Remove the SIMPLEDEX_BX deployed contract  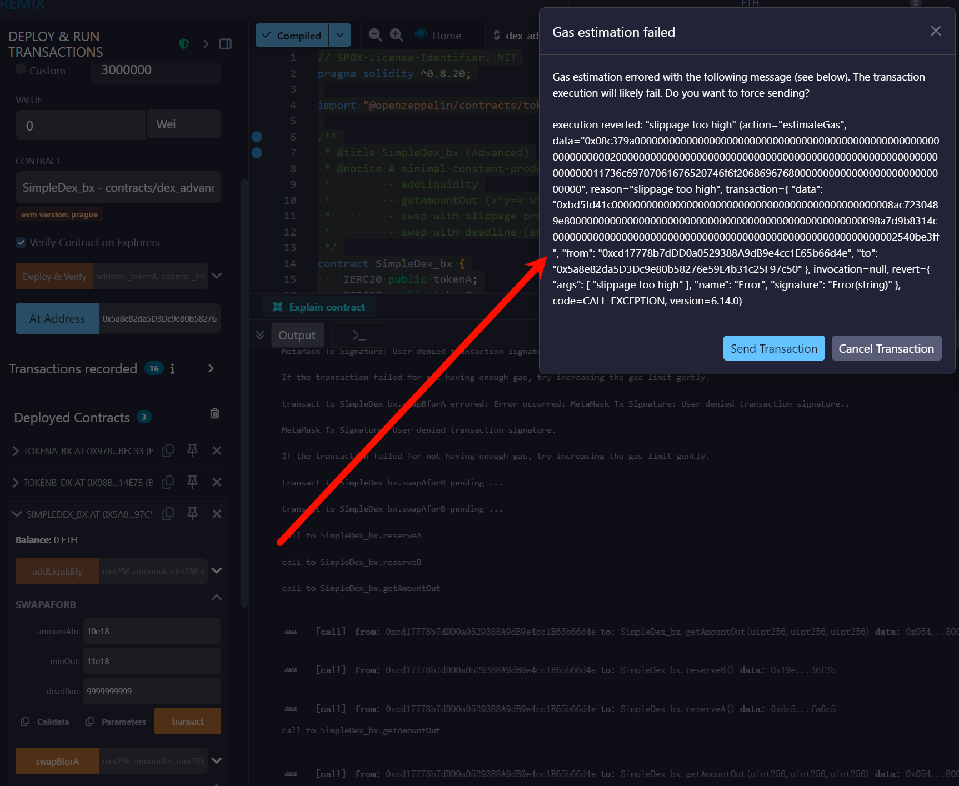[x=217, y=514]
